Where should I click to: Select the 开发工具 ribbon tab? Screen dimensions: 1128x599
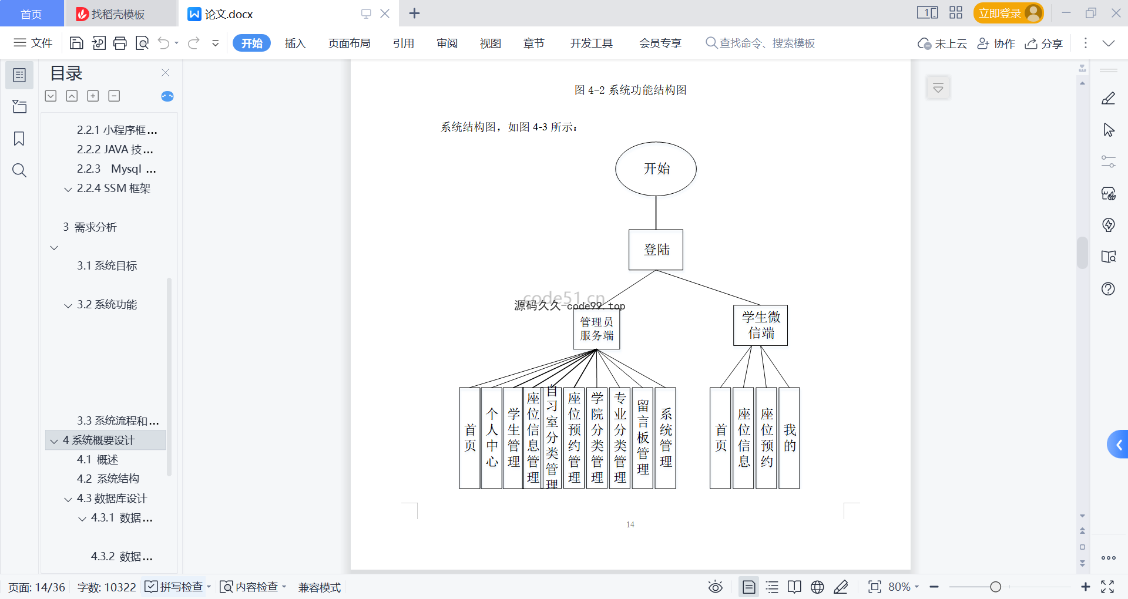point(592,43)
